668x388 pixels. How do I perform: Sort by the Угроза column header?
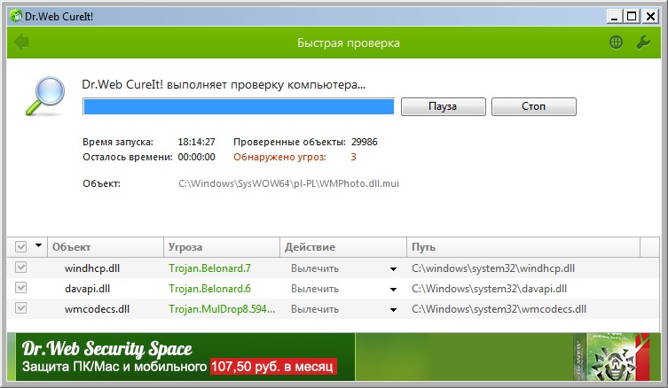point(222,247)
